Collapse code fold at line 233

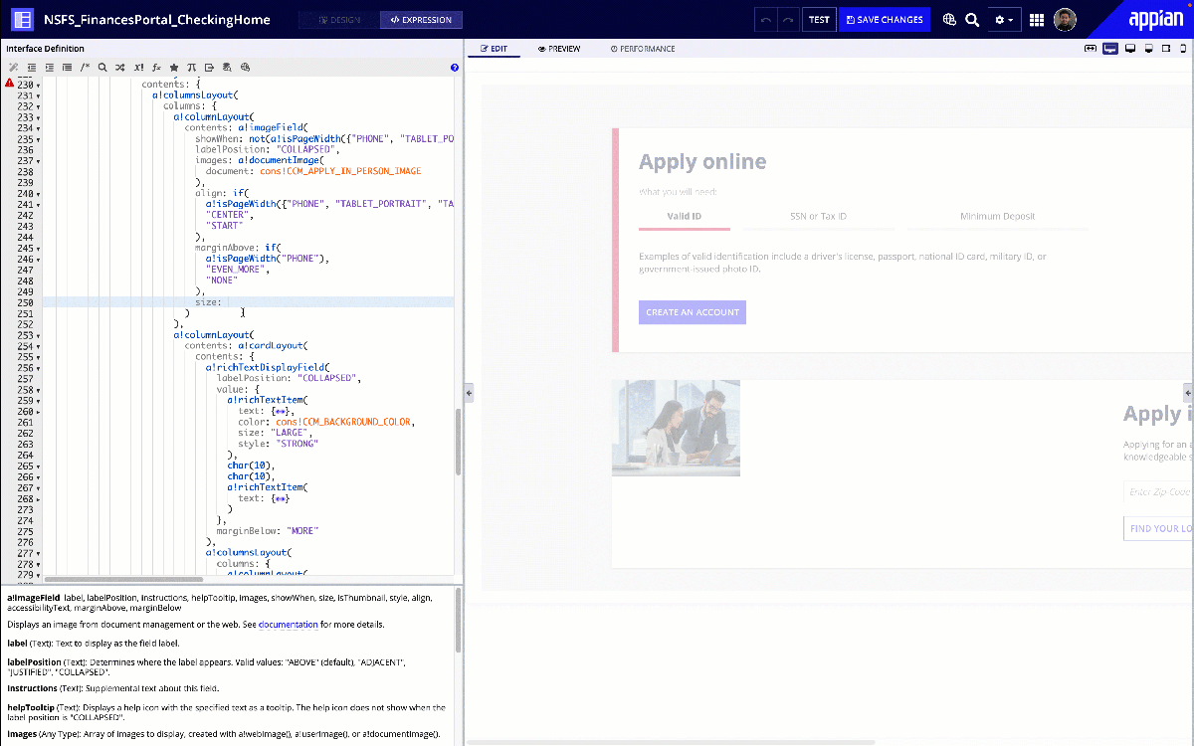[x=38, y=117]
